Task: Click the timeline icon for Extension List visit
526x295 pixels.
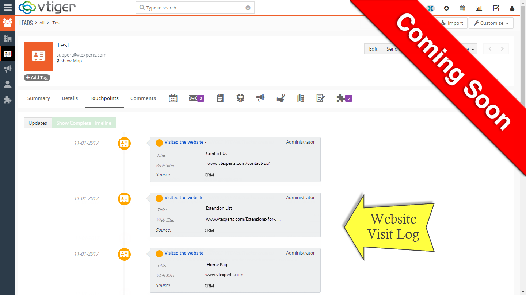Action: [x=124, y=199]
